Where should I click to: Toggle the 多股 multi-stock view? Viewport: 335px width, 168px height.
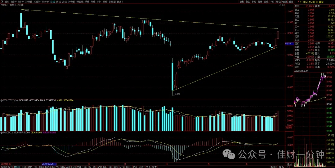click(x=254, y=2)
